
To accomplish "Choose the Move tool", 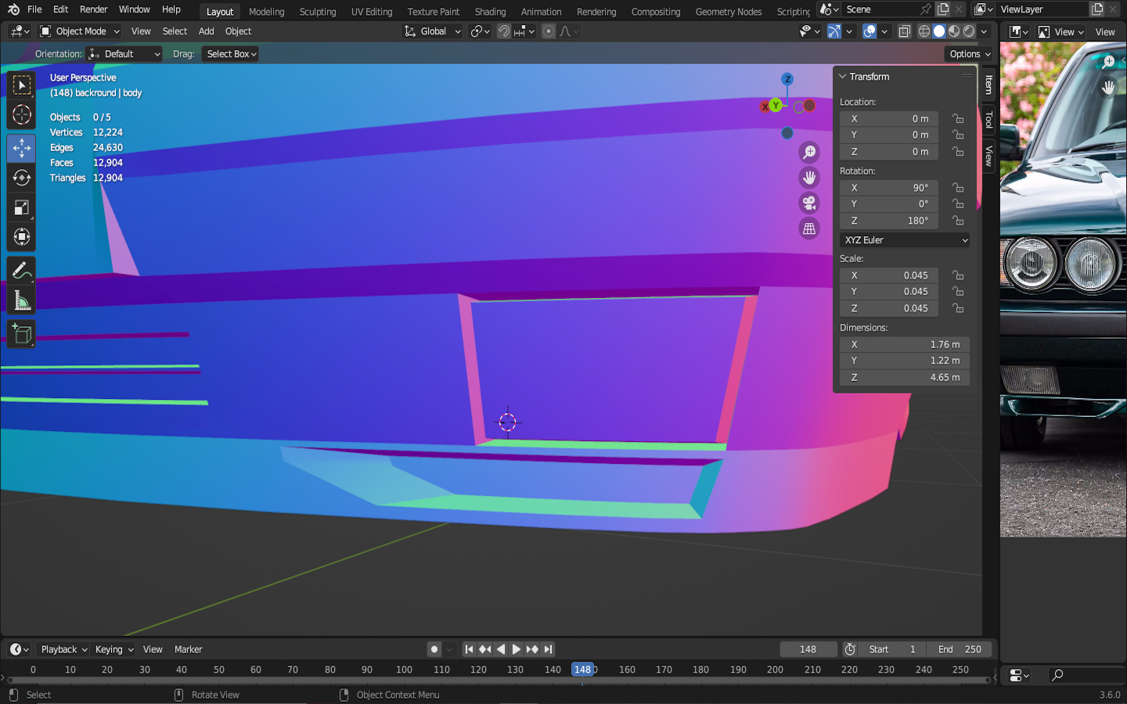I will click(x=21, y=148).
